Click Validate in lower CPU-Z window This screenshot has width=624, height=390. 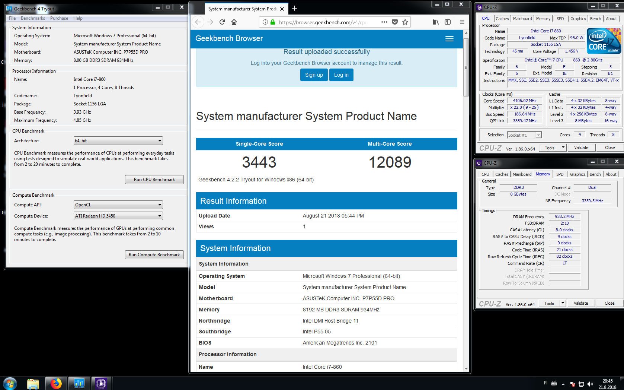point(581,303)
